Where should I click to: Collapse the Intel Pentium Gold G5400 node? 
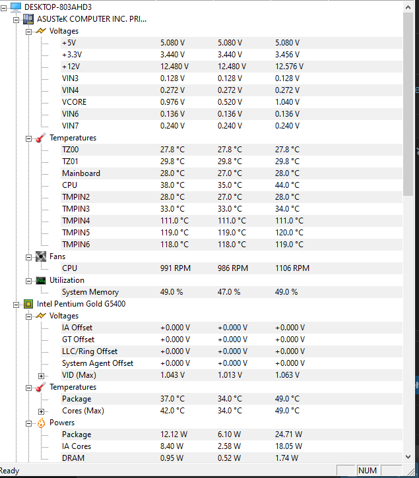pyautogui.click(x=16, y=305)
